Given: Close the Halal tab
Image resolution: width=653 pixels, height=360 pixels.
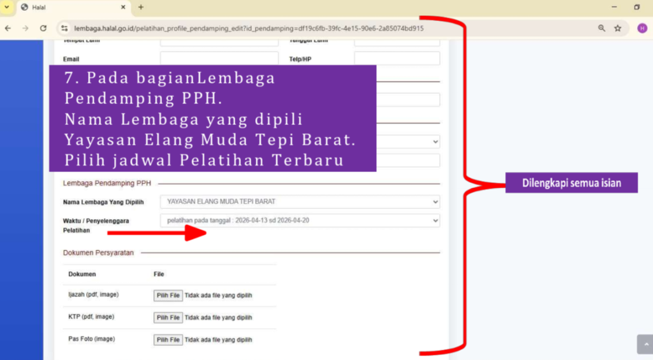Looking at the screenshot, I should pyautogui.click(x=123, y=7).
